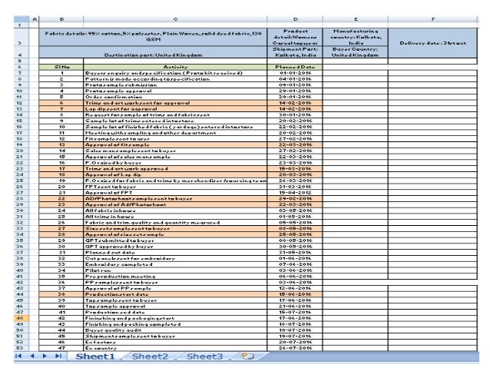Select the Delivery date cell
This screenshot has height=368, width=490.
433,43
